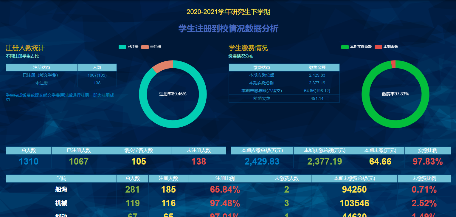Click the 注册比例 column header
The width and height of the screenshot is (456, 217).
pos(225,178)
